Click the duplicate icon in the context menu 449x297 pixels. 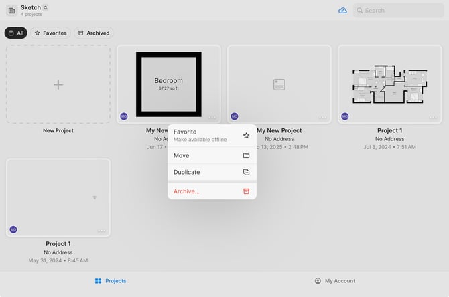(246, 172)
